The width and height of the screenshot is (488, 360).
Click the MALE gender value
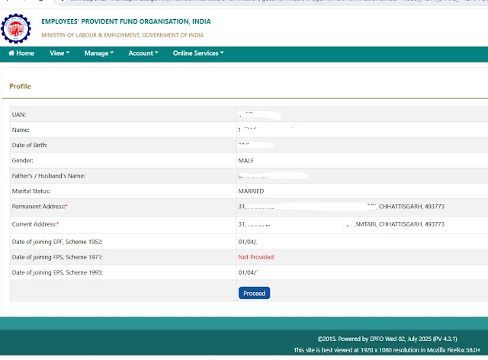point(246,160)
